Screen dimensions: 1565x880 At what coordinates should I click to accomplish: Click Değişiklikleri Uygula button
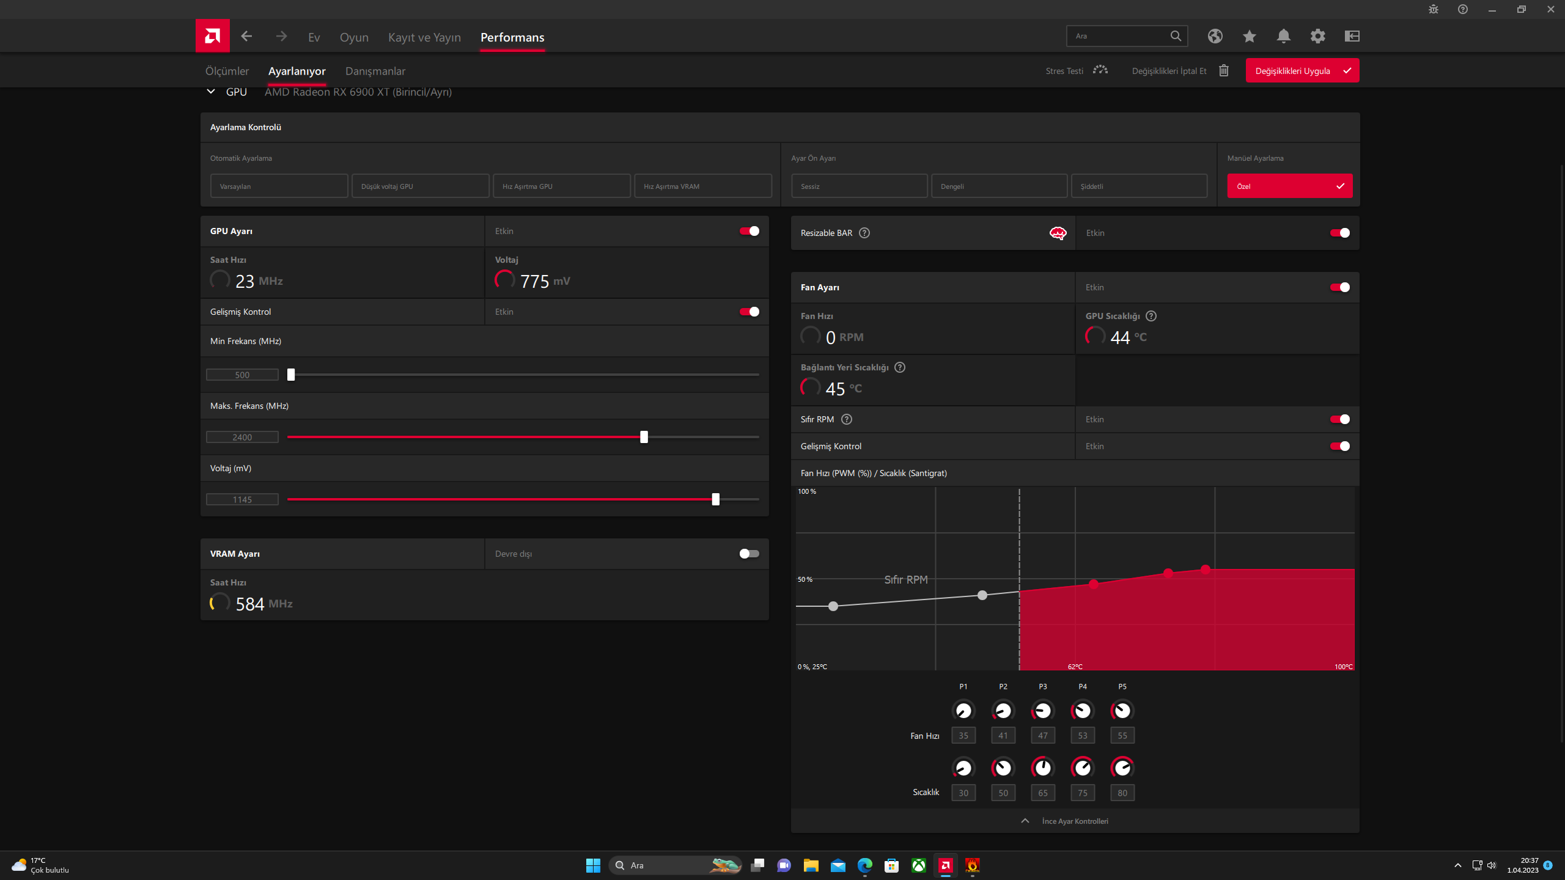(1302, 71)
